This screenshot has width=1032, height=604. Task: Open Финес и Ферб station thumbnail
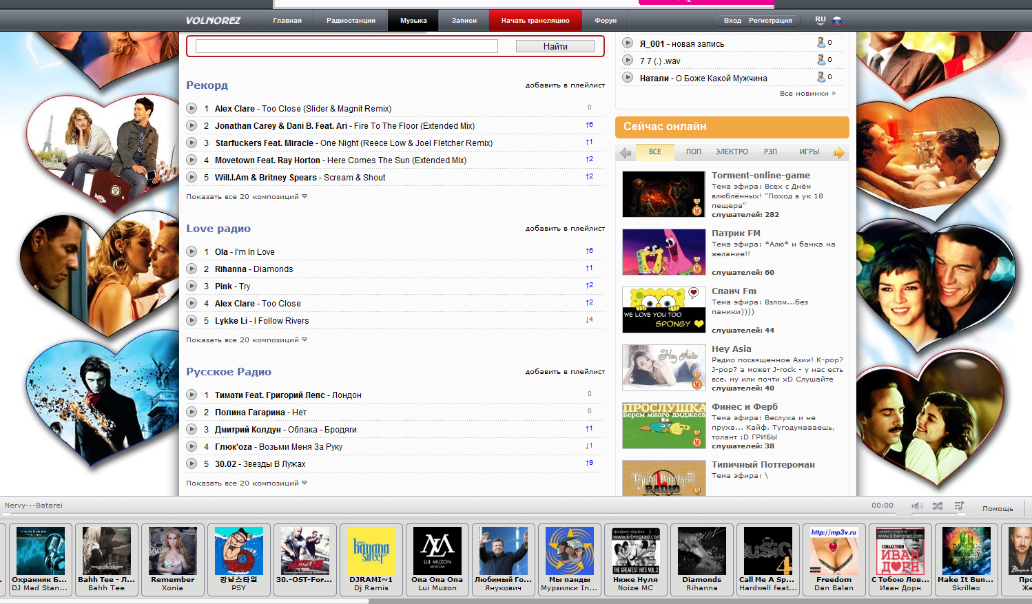(x=663, y=426)
